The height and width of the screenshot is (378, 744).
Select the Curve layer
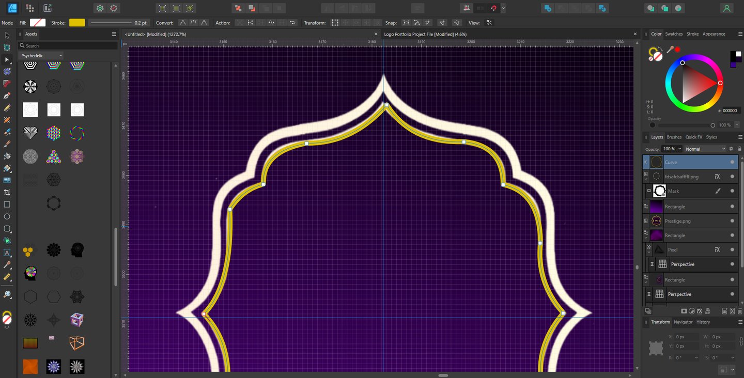[x=690, y=162]
